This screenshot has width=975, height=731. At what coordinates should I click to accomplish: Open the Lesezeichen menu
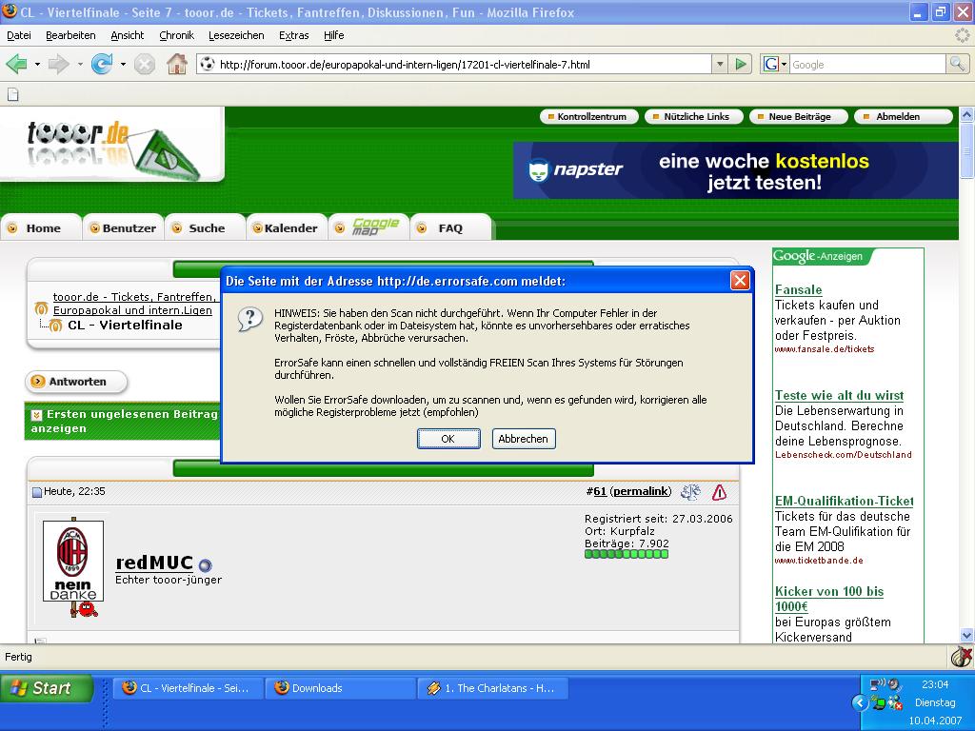(x=236, y=35)
